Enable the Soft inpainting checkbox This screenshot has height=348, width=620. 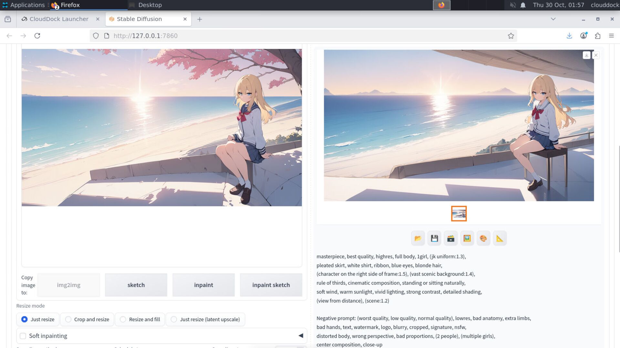coord(23,336)
